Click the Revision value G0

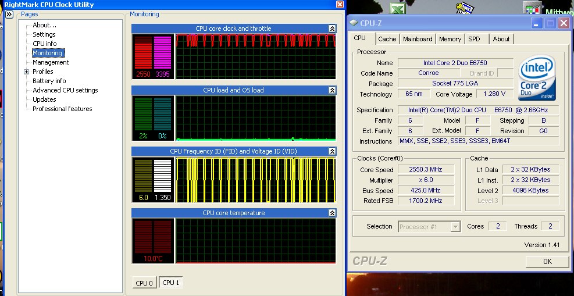coord(543,131)
